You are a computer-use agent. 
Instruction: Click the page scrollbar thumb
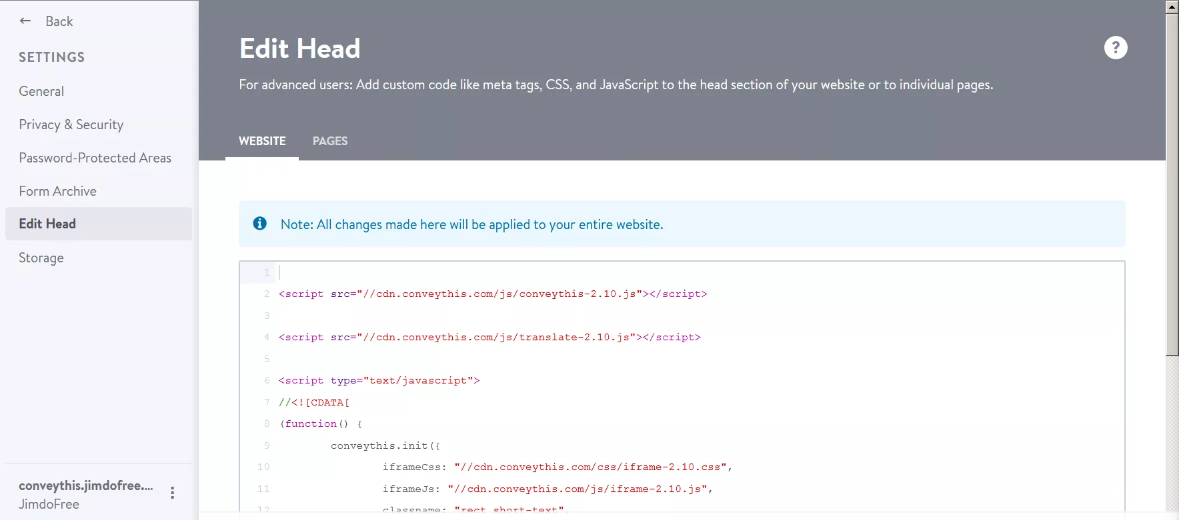click(1172, 185)
